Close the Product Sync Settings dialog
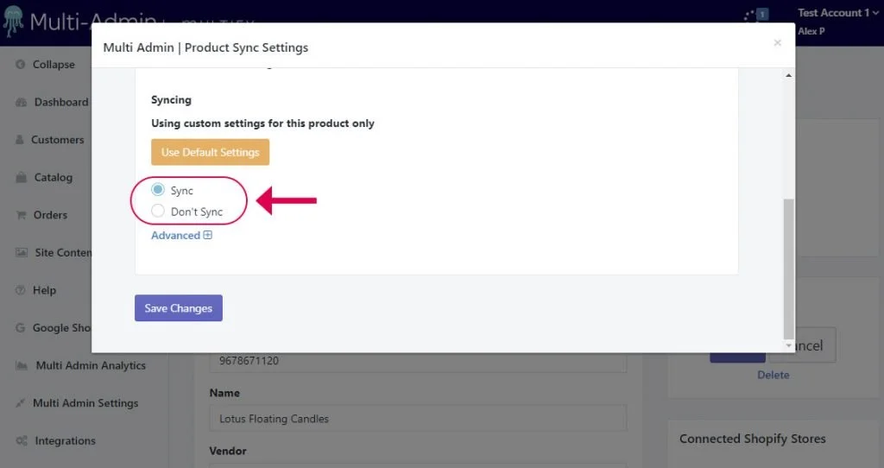Screen dimensions: 884x468 pyautogui.click(x=778, y=43)
